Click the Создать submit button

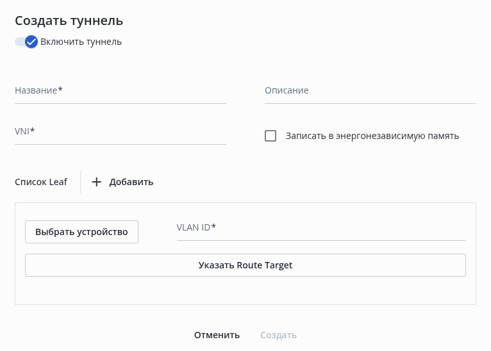tap(278, 335)
